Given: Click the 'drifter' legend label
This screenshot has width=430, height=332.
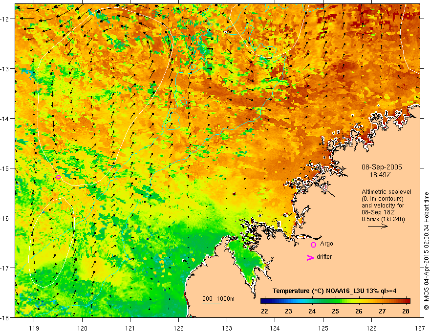Looking at the screenshot, I should click(x=324, y=257).
